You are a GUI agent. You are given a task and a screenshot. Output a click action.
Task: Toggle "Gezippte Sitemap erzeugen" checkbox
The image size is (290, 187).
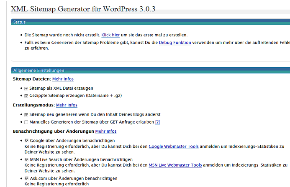click(x=26, y=96)
